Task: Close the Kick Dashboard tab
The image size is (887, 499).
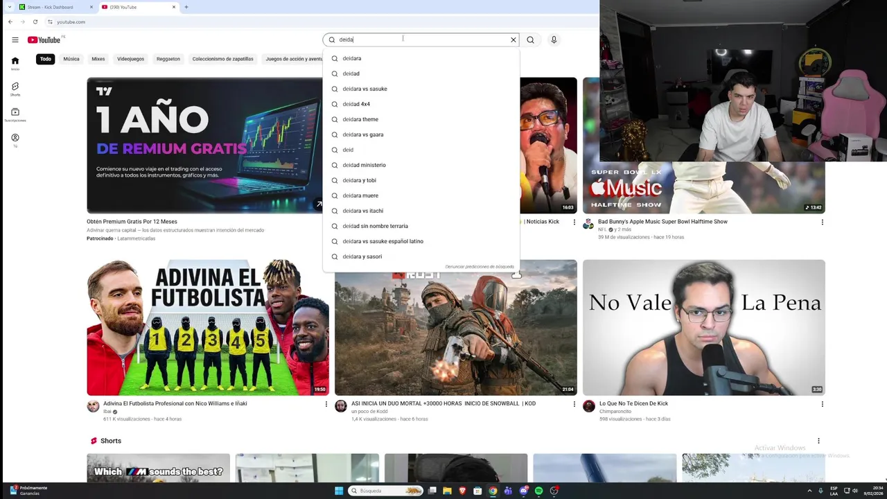Action: coord(91,7)
